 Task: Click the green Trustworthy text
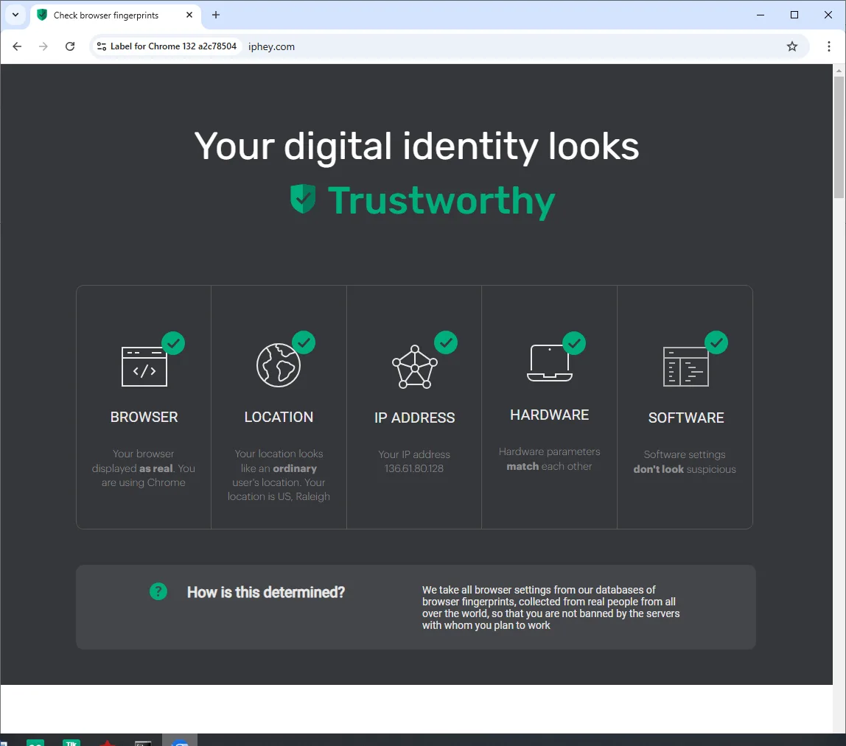pyautogui.click(x=441, y=200)
